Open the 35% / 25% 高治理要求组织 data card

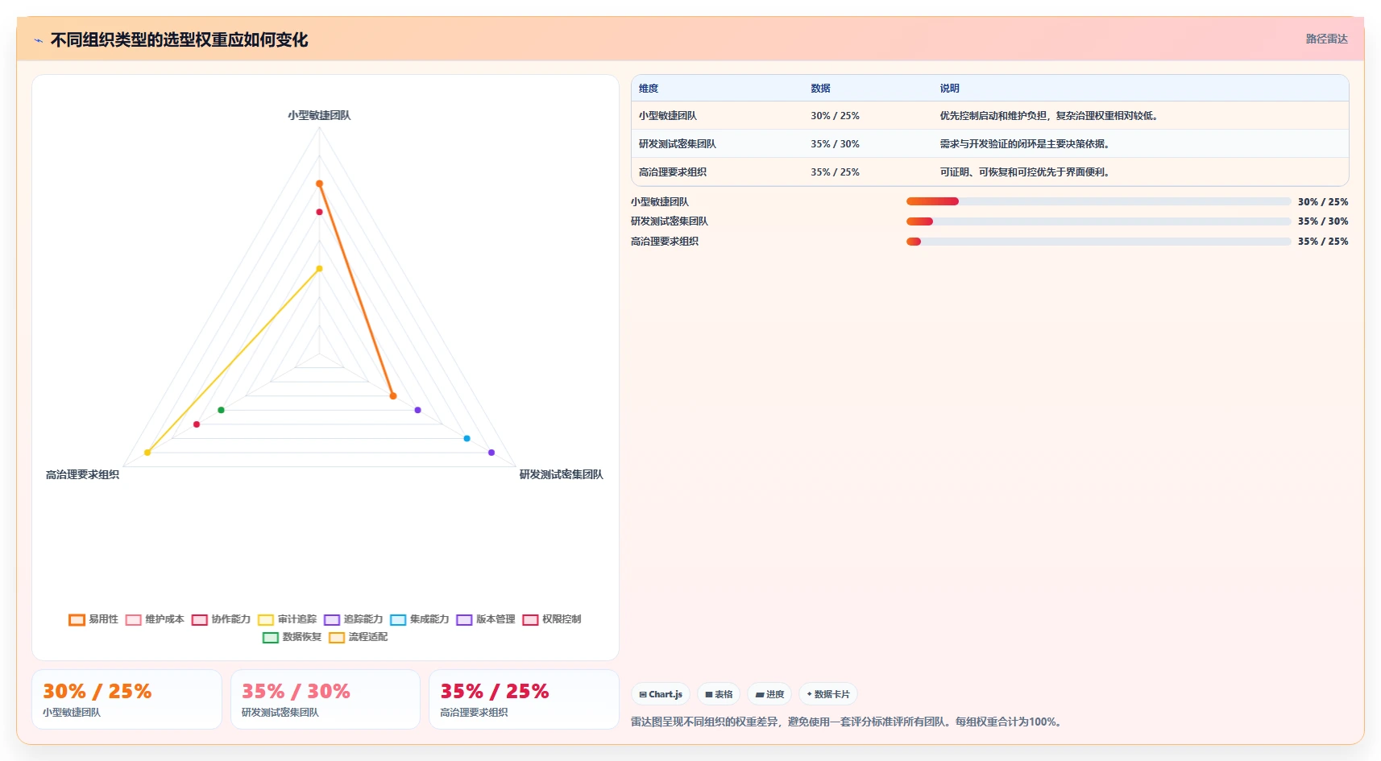(524, 700)
